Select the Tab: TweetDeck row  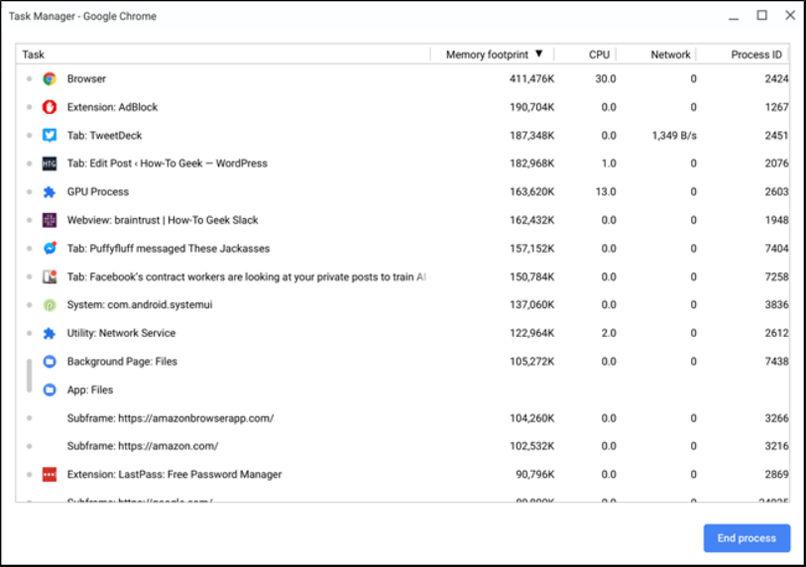click(403, 135)
